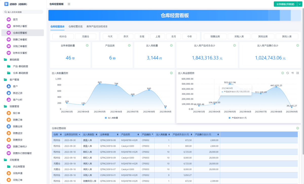
Task: Open 库存统计看板 dashboard icon
Action: (x=9, y=26)
